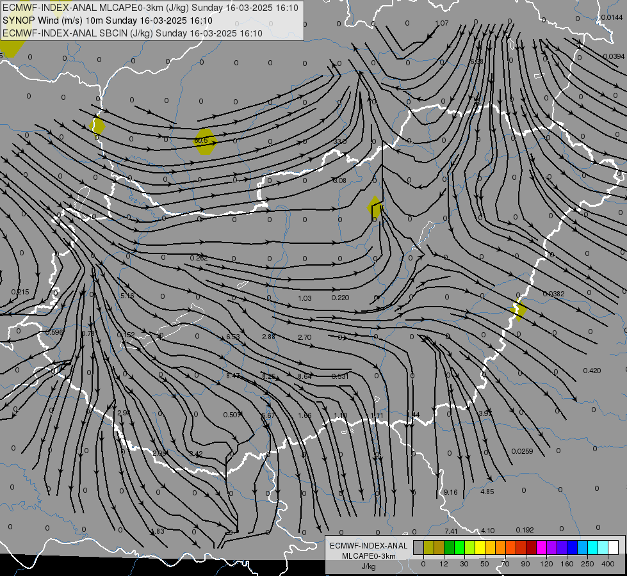Select the map value 5.16

pos(127,296)
